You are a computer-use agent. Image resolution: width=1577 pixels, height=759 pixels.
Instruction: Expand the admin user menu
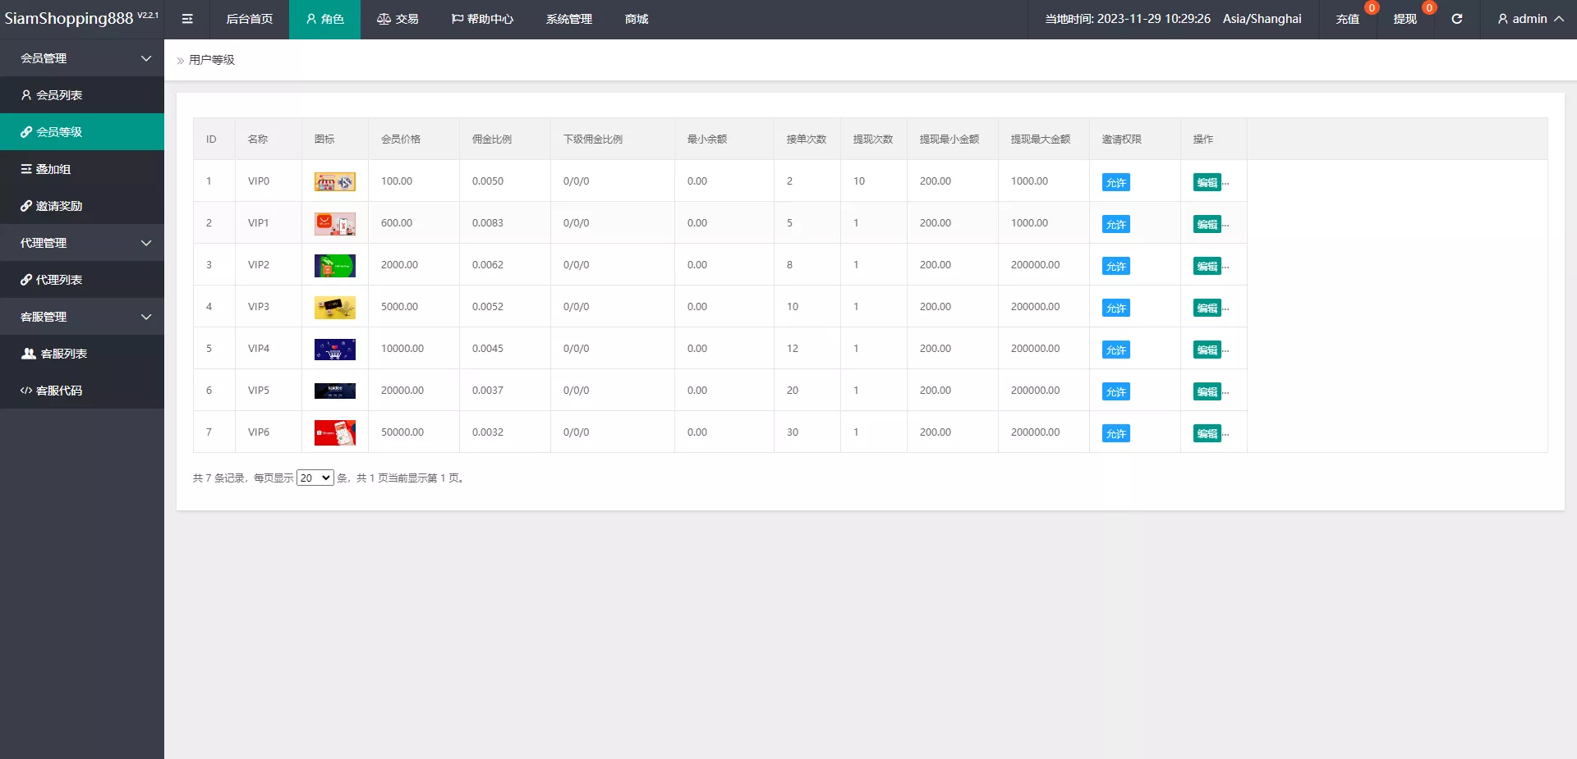pyautogui.click(x=1529, y=19)
